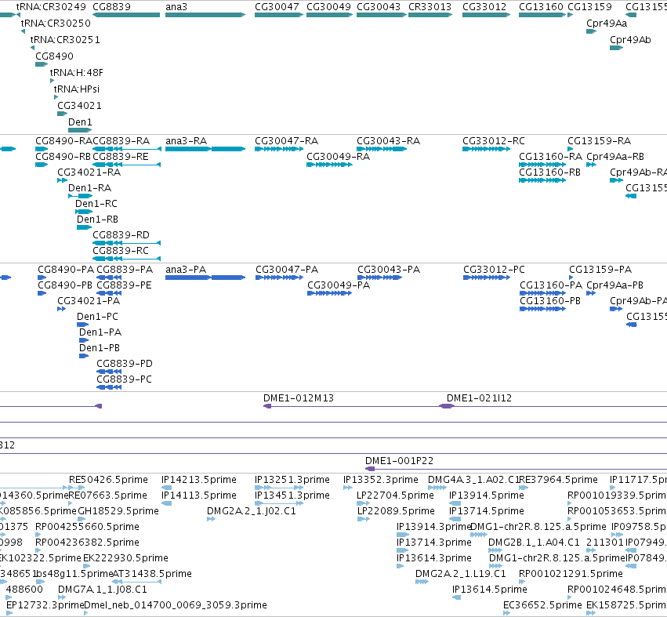Screen dimensions: 667x617
Task: Click the CG13160-PA protein label
Action: click(551, 285)
